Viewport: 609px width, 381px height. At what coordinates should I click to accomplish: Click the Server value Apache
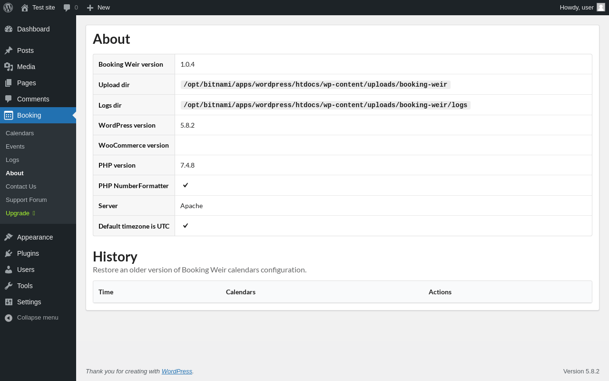point(191,206)
